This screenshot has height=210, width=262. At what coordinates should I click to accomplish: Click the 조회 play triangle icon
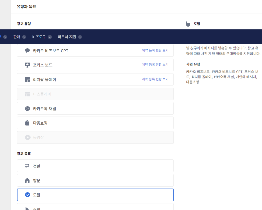(27, 209)
